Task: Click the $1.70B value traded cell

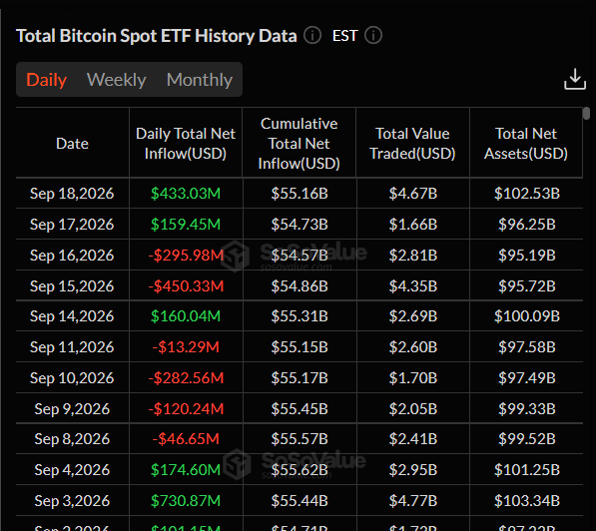Action: tap(412, 378)
